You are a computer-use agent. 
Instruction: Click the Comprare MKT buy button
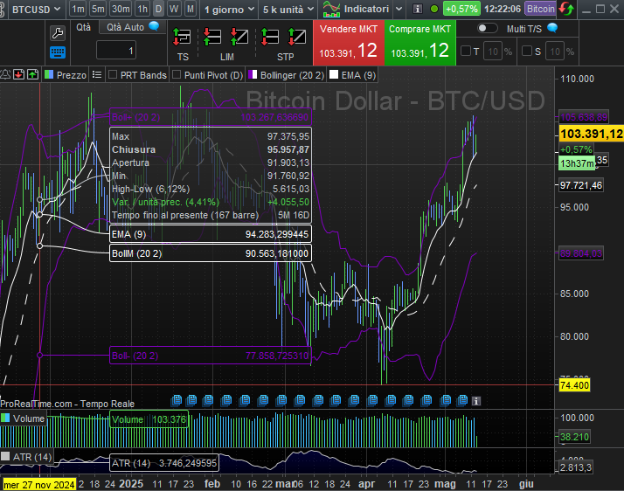tap(420, 42)
